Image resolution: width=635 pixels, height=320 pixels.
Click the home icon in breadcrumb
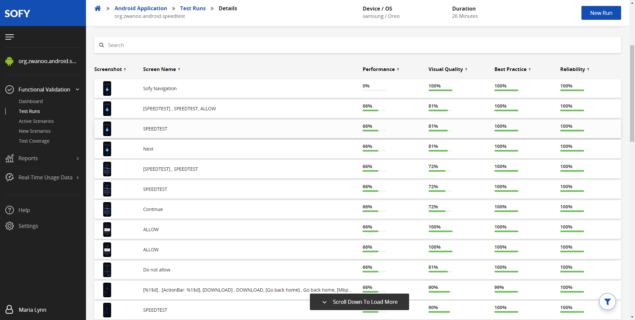point(98,8)
